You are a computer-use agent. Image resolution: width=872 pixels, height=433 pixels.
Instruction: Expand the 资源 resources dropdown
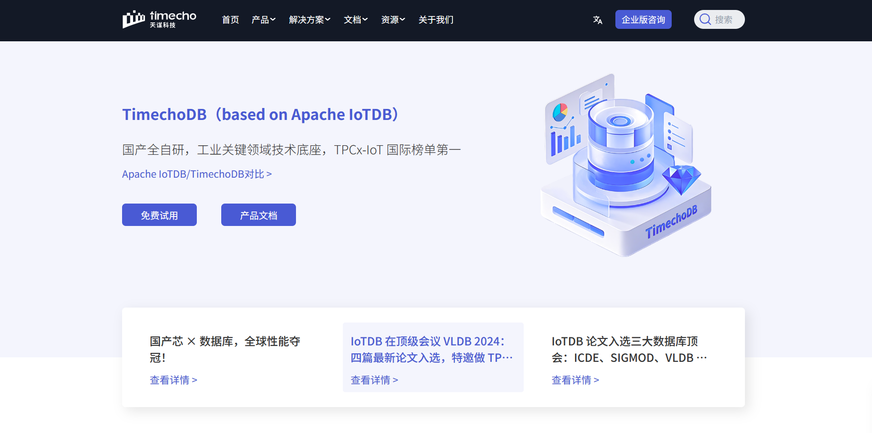click(x=393, y=20)
